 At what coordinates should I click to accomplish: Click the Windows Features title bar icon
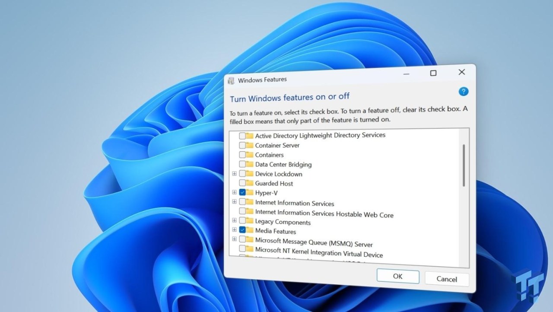(x=231, y=80)
